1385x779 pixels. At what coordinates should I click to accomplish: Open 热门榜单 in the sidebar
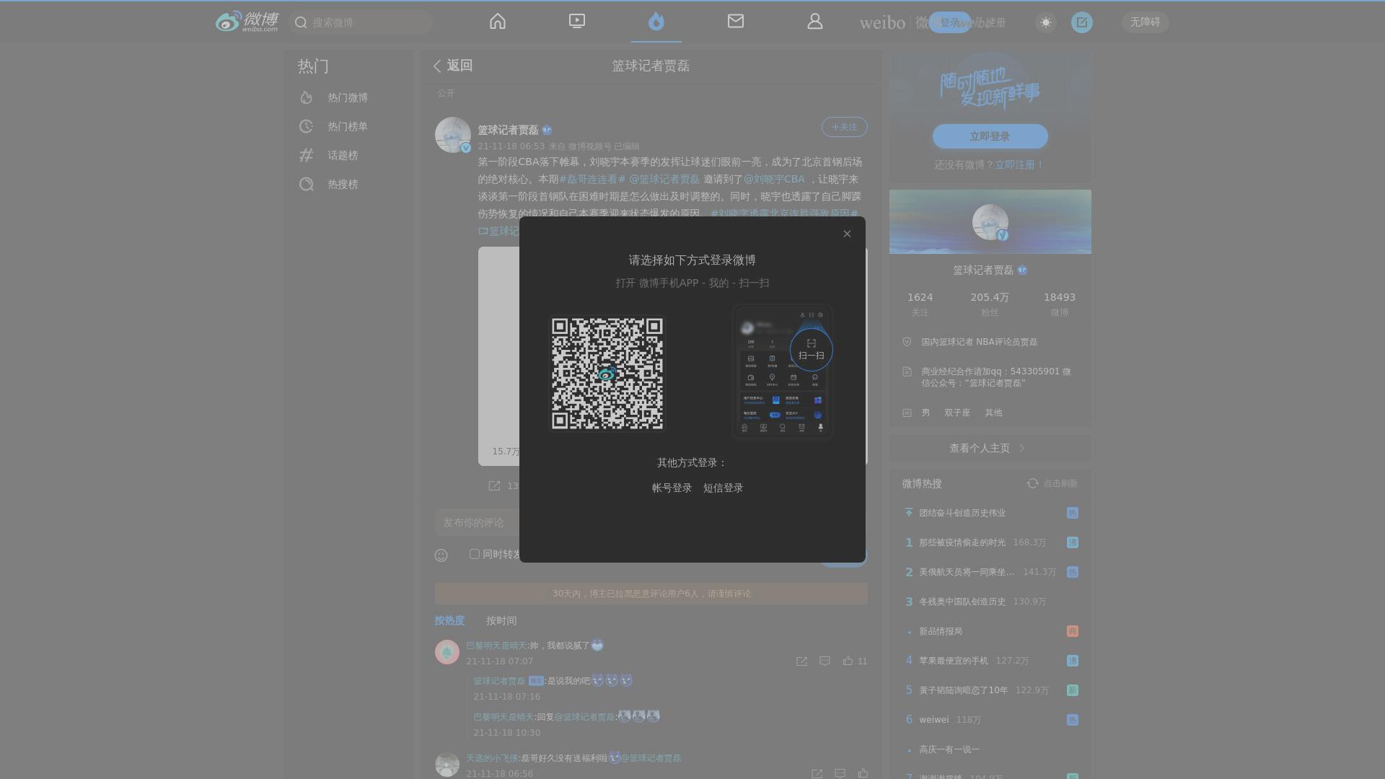tap(348, 126)
